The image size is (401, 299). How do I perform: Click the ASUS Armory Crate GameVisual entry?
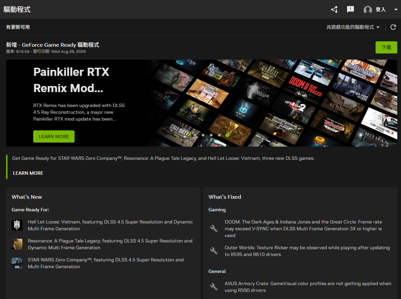pyautogui.click(x=308, y=287)
